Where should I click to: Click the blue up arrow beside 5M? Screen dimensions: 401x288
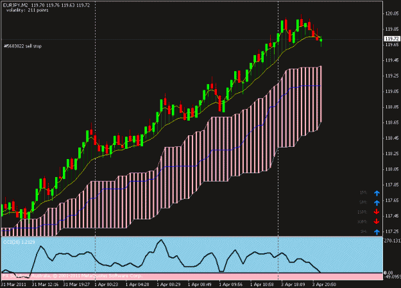(377, 203)
